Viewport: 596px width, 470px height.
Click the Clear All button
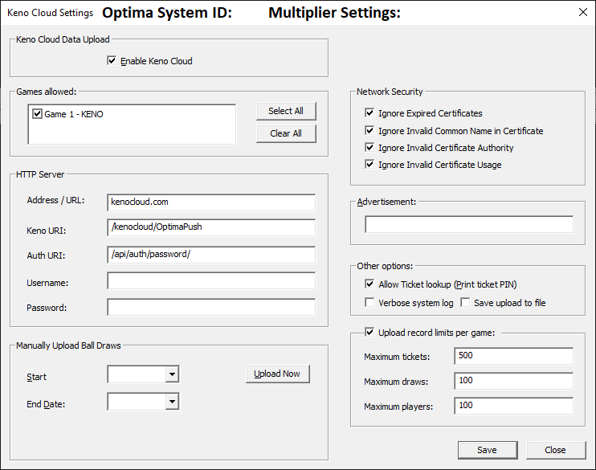(x=285, y=133)
